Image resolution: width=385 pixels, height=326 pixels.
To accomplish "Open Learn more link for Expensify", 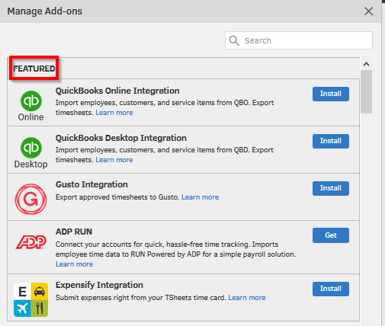I will (x=247, y=298).
